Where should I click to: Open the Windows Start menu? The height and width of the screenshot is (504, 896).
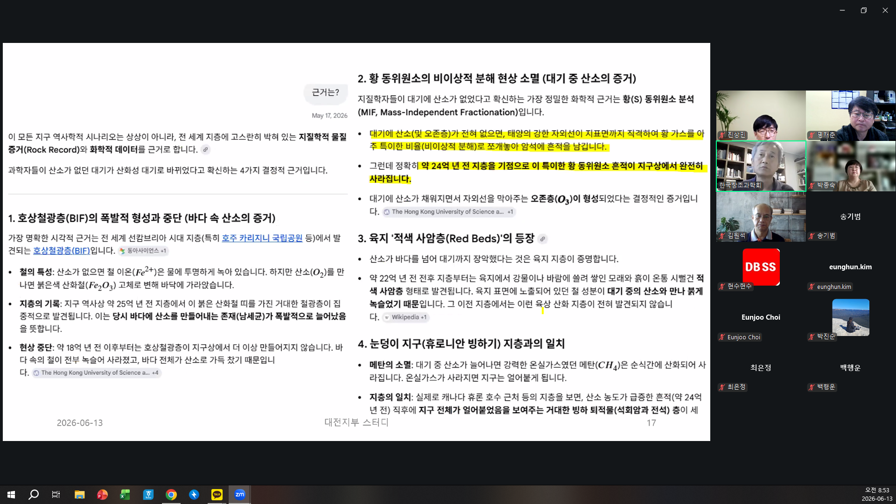[x=11, y=495]
